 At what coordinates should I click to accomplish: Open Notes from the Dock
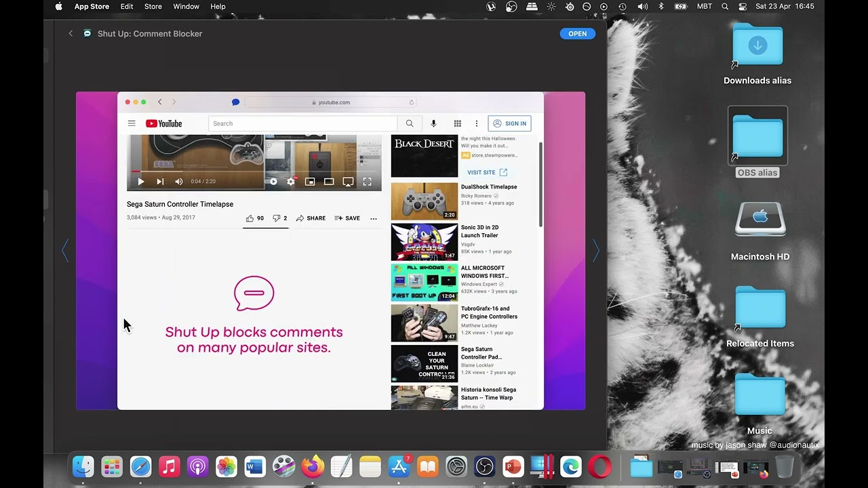(x=370, y=466)
